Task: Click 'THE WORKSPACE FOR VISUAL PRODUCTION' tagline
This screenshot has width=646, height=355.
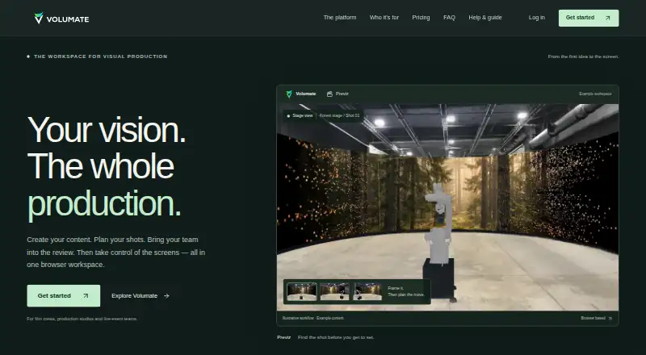Action: tap(100, 56)
